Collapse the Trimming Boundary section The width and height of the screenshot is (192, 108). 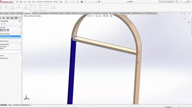tap(20, 44)
